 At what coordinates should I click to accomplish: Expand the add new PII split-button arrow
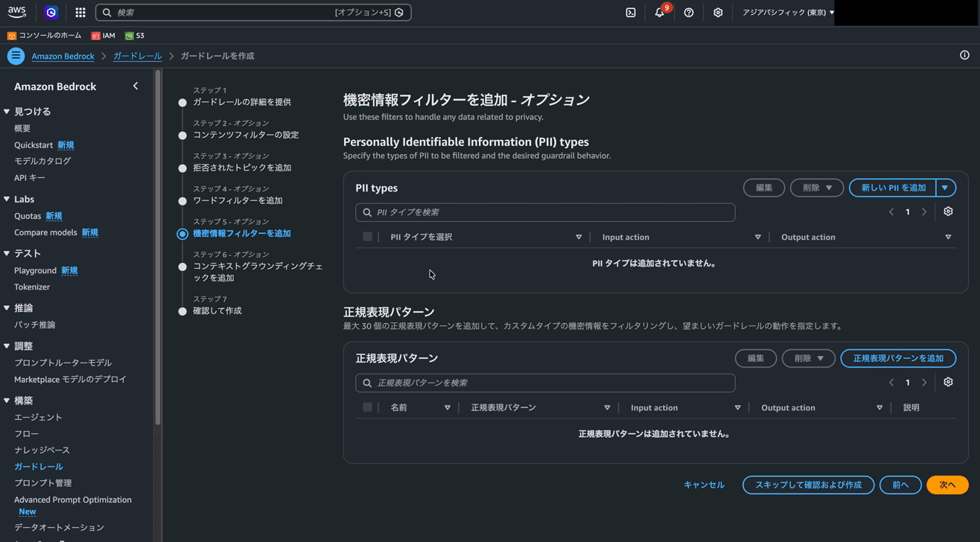click(x=945, y=188)
